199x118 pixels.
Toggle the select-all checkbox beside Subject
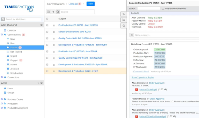pos(47,18)
